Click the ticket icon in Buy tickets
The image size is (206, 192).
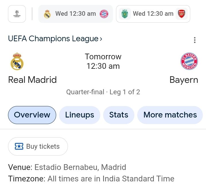[x=19, y=146]
